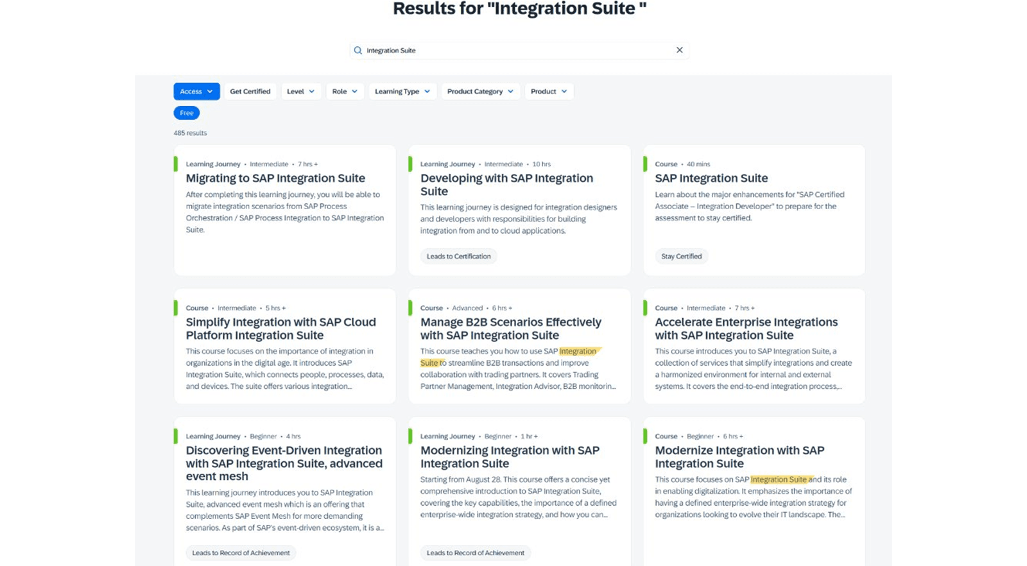Screen dimensions: 1027x566
Task: Click the Stay Certified tag
Action: tap(682, 256)
